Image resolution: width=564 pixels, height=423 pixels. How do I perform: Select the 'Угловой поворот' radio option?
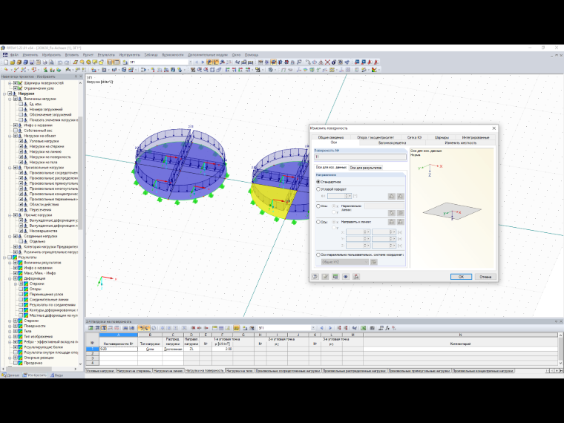click(318, 188)
